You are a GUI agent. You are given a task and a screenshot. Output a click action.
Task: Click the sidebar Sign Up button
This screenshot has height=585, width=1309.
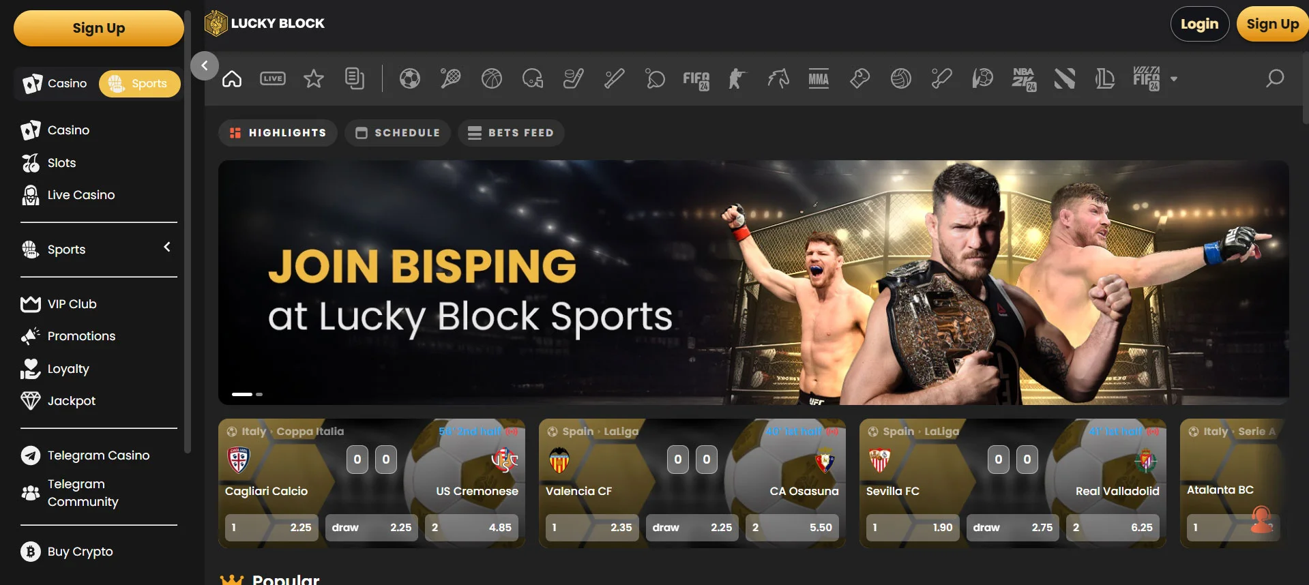pyautogui.click(x=99, y=28)
